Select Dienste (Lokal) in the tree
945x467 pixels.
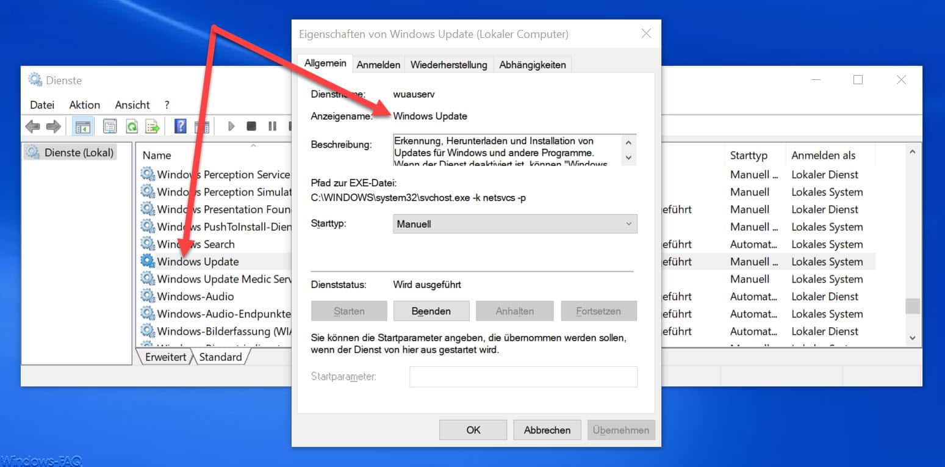(x=72, y=153)
